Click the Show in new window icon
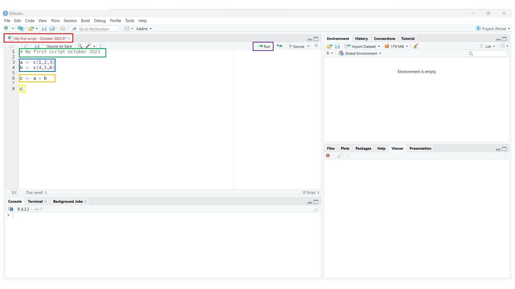 click(x=27, y=46)
